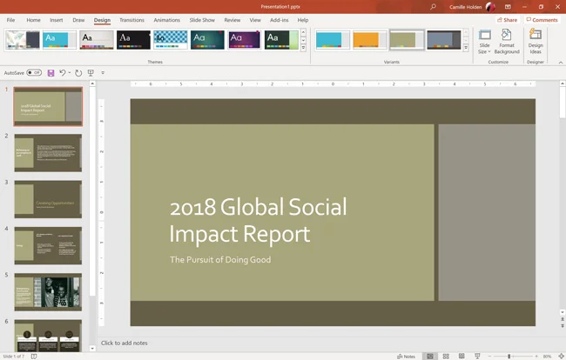566x360 pixels.
Task: Select slide 1 thumbnail
Action: coord(48,106)
